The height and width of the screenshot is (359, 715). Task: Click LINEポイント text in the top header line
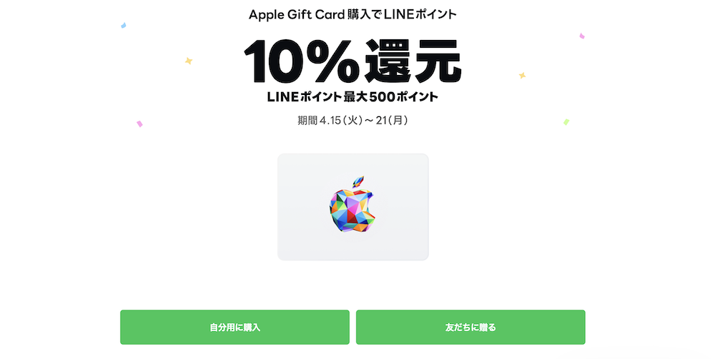coord(420,14)
